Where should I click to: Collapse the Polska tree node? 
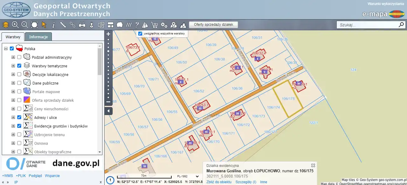[x=6, y=48]
